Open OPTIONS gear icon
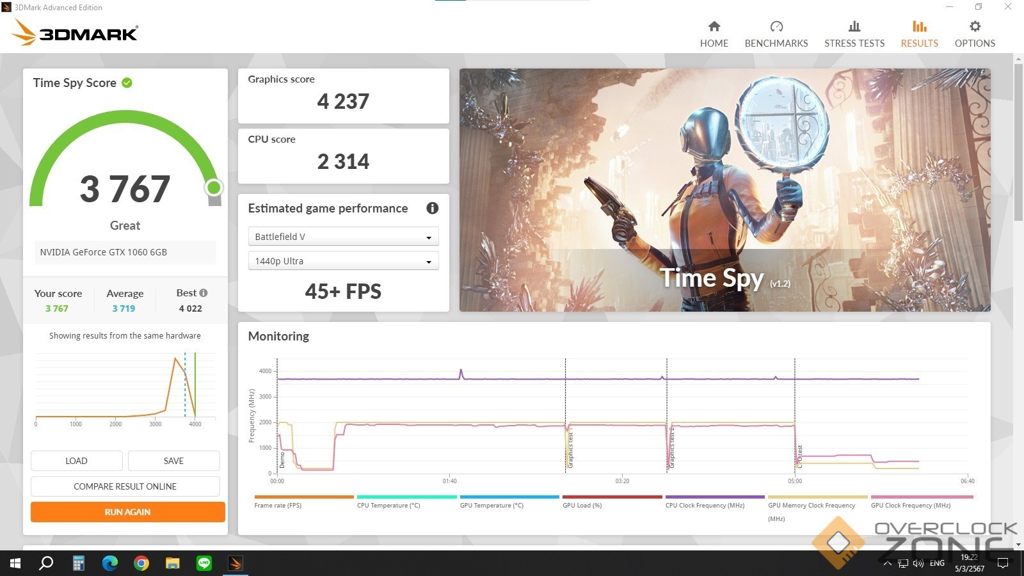Viewport: 1024px width, 576px height. tap(975, 26)
